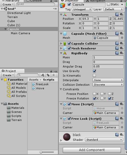Collapse Transform component foldout
The height and width of the screenshot is (155, 127).
pos(61,15)
